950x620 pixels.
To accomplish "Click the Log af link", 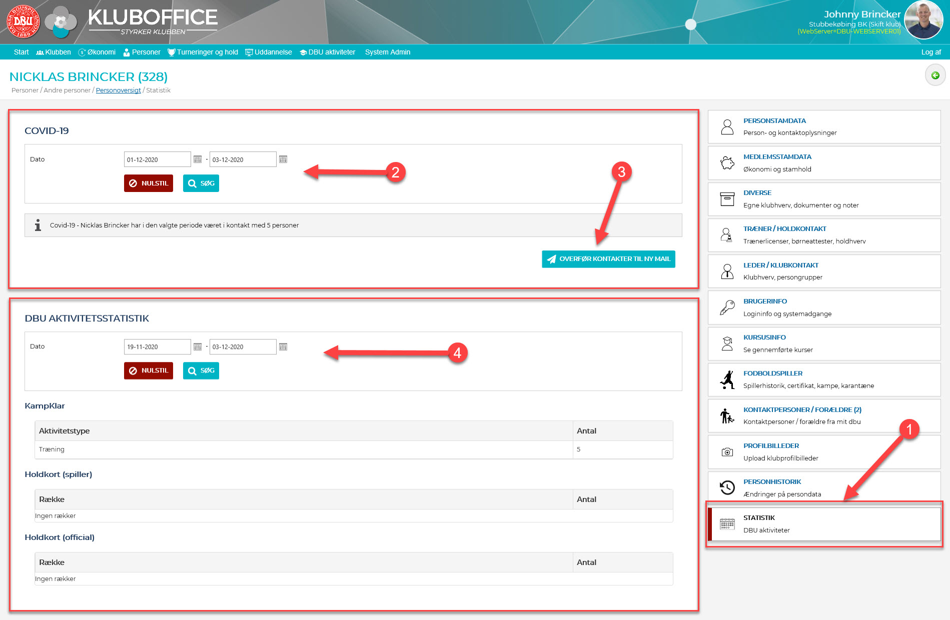I will 930,52.
